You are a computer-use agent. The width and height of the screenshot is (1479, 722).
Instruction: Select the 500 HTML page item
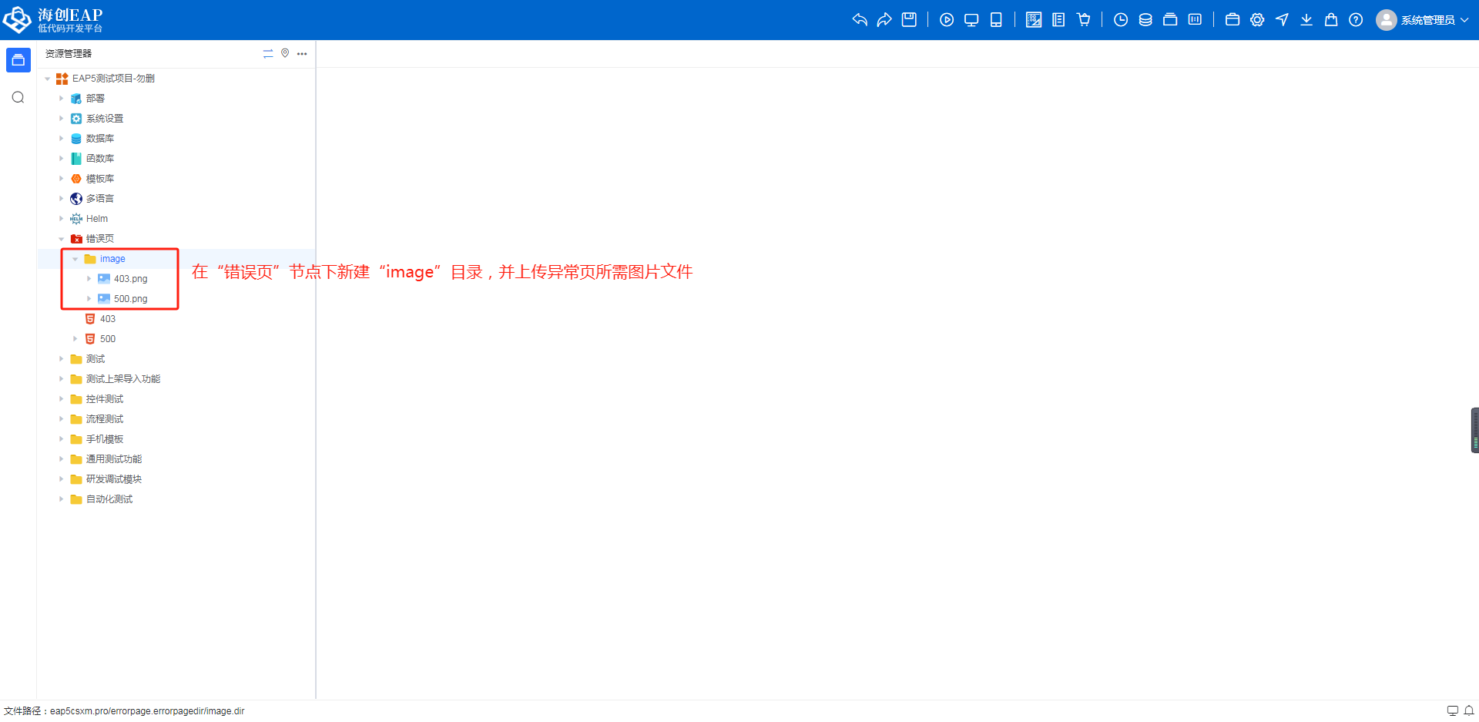(107, 339)
